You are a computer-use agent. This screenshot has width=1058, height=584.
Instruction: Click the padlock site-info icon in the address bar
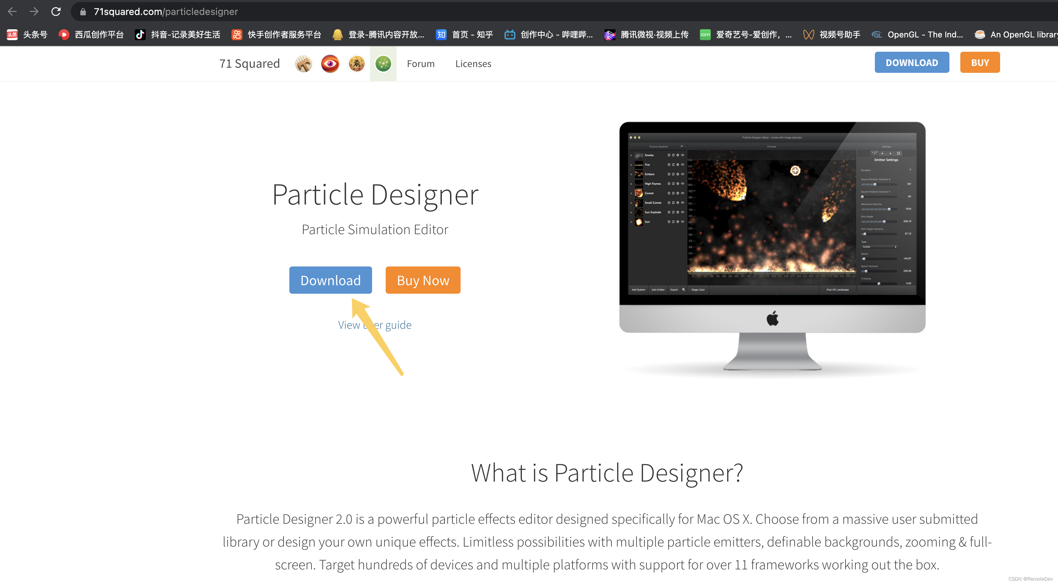coord(83,12)
